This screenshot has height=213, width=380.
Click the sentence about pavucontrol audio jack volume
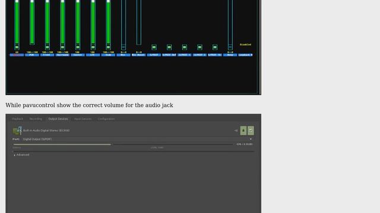pos(89,105)
